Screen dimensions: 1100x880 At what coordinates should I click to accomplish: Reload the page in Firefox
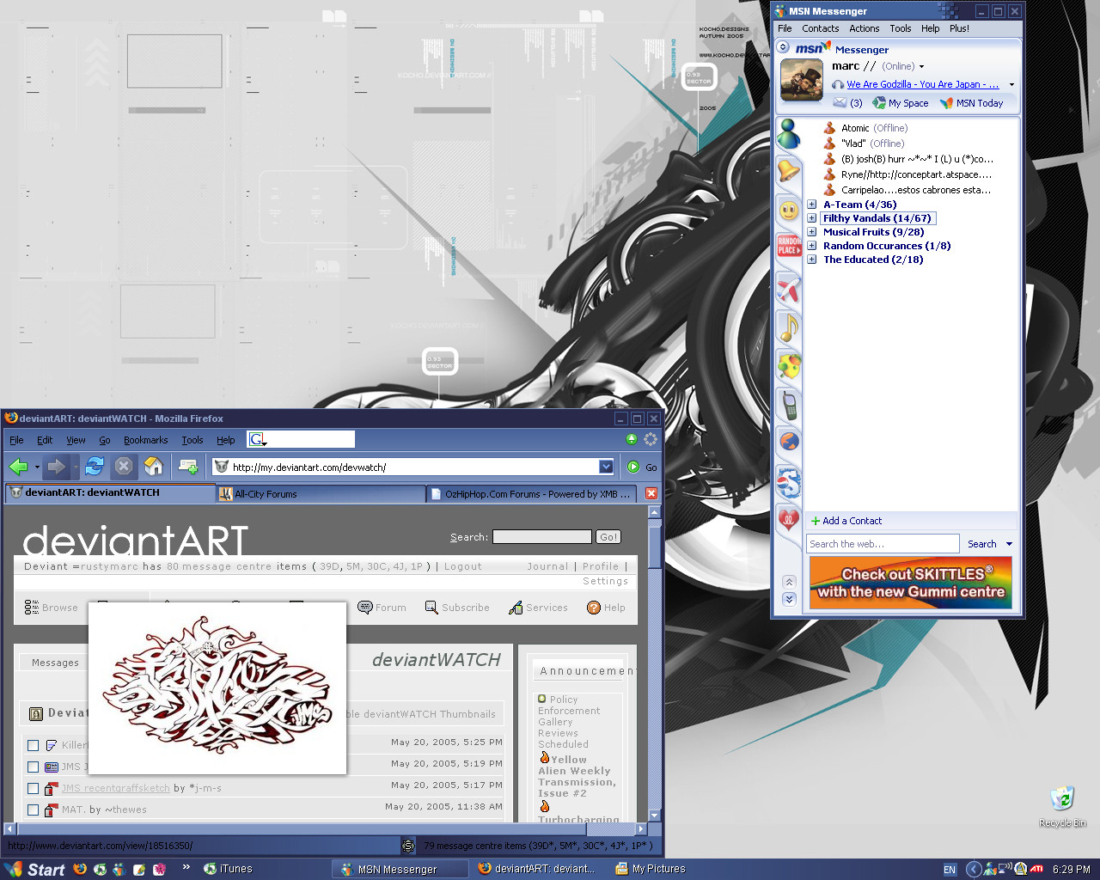coord(95,467)
